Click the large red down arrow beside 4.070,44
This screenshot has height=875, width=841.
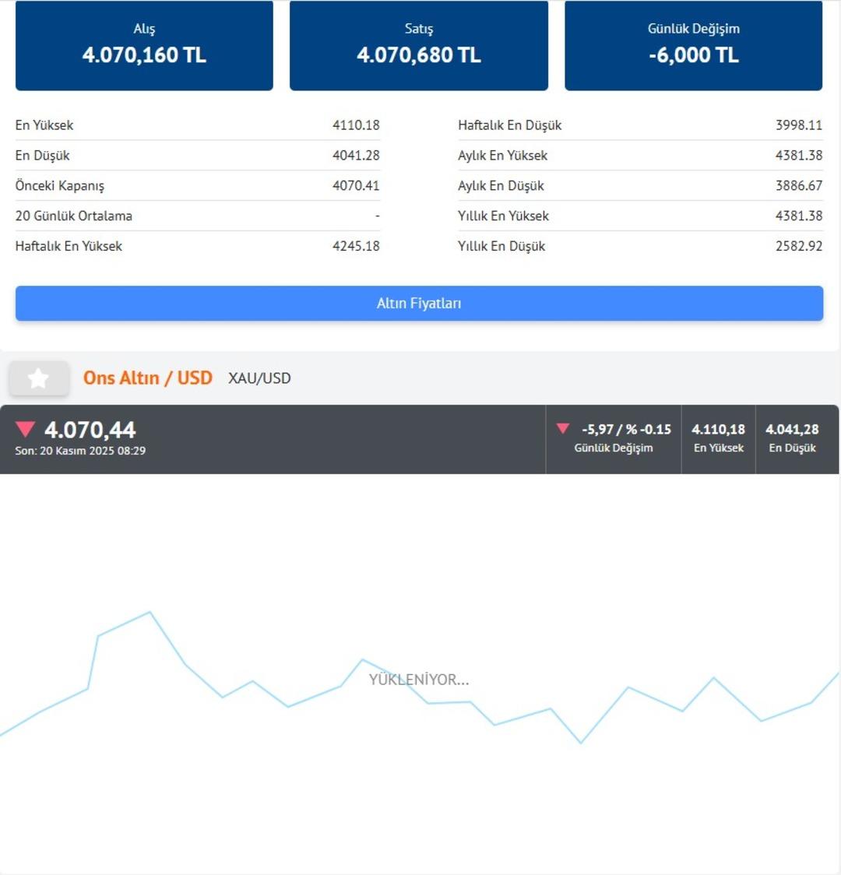pos(26,429)
